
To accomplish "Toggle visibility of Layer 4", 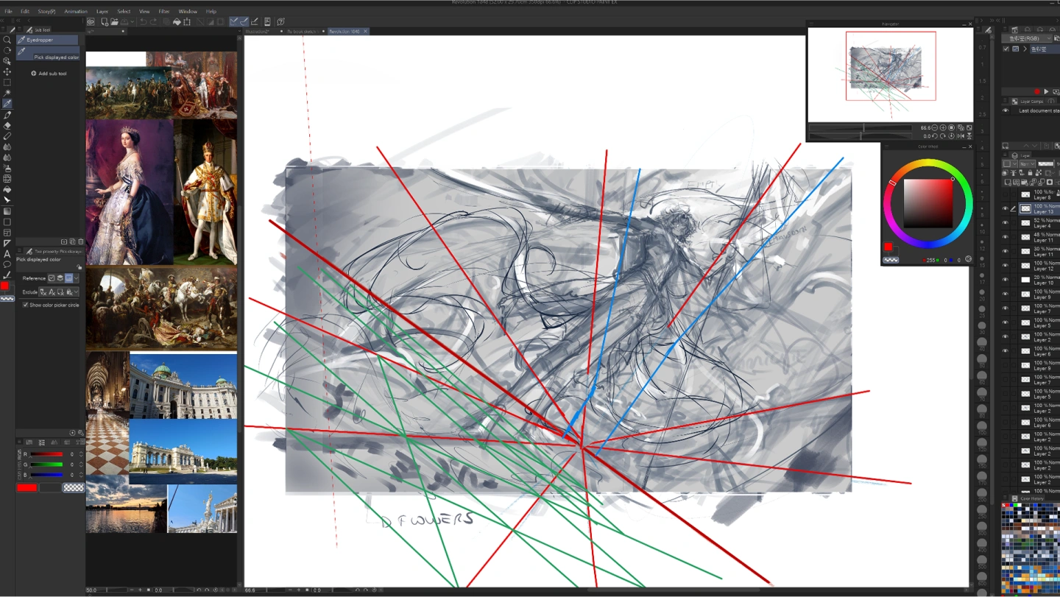I will tap(1005, 222).
